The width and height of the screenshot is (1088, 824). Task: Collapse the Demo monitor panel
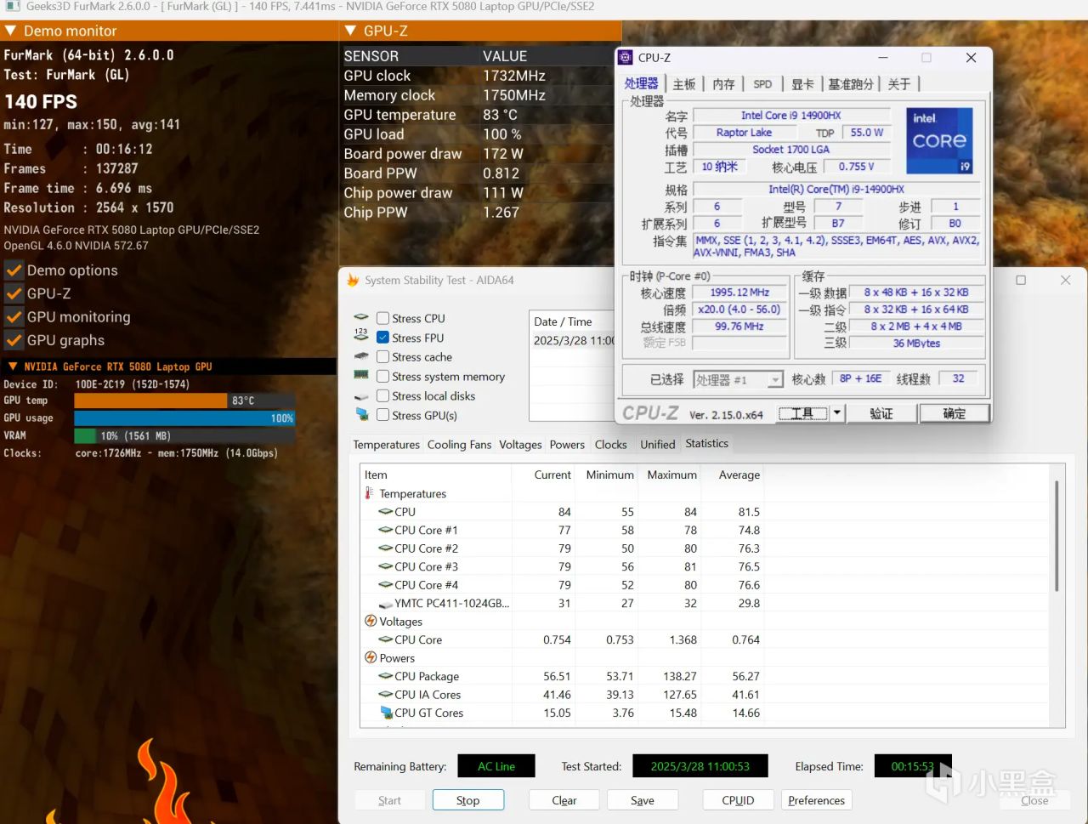10,31
